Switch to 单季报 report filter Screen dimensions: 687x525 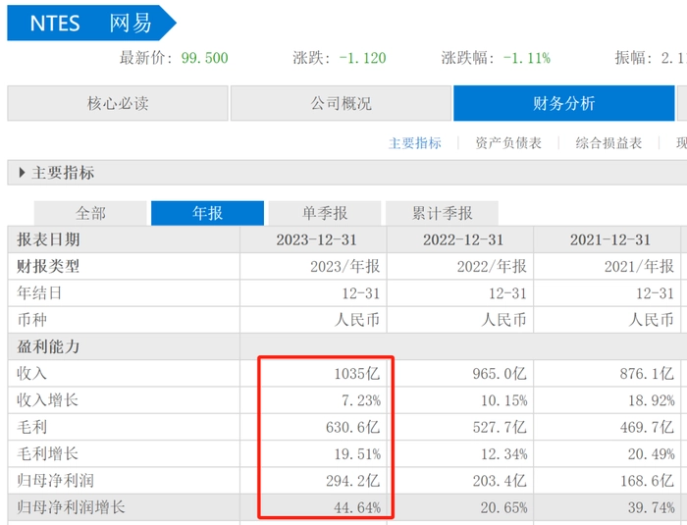(x=324, y=213)
